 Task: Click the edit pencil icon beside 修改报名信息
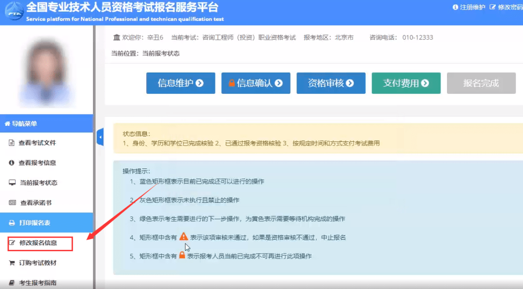point(12,243)
